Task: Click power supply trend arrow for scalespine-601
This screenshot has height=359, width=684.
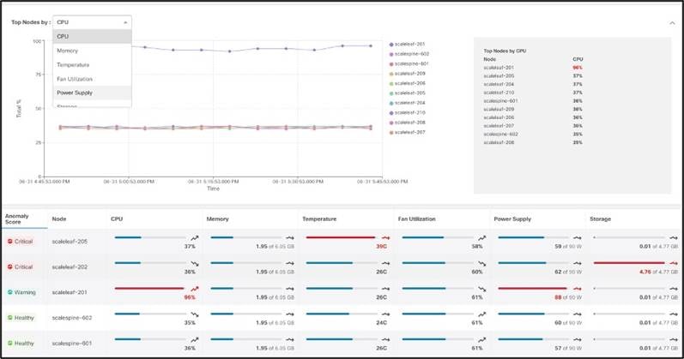Action: (578, 339)
